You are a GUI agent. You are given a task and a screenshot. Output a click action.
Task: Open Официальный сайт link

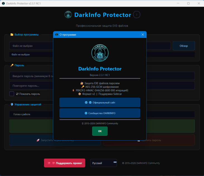(x=100, y=103)
